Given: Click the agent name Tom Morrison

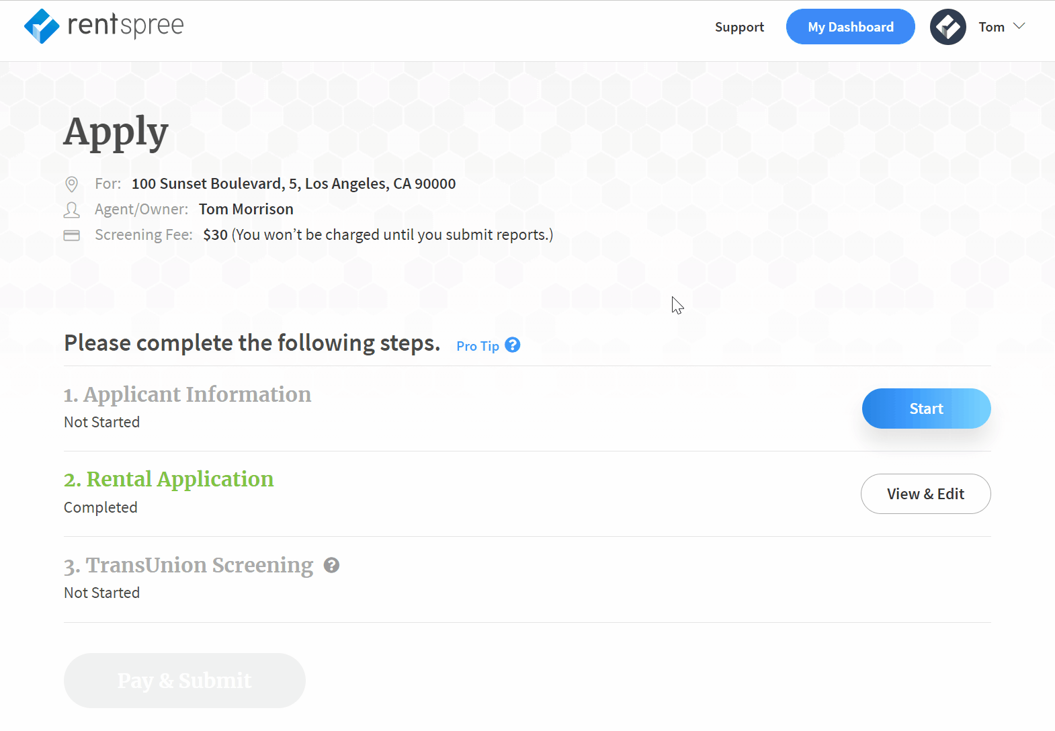Looking at the screenshot, I should click(246, 209).
